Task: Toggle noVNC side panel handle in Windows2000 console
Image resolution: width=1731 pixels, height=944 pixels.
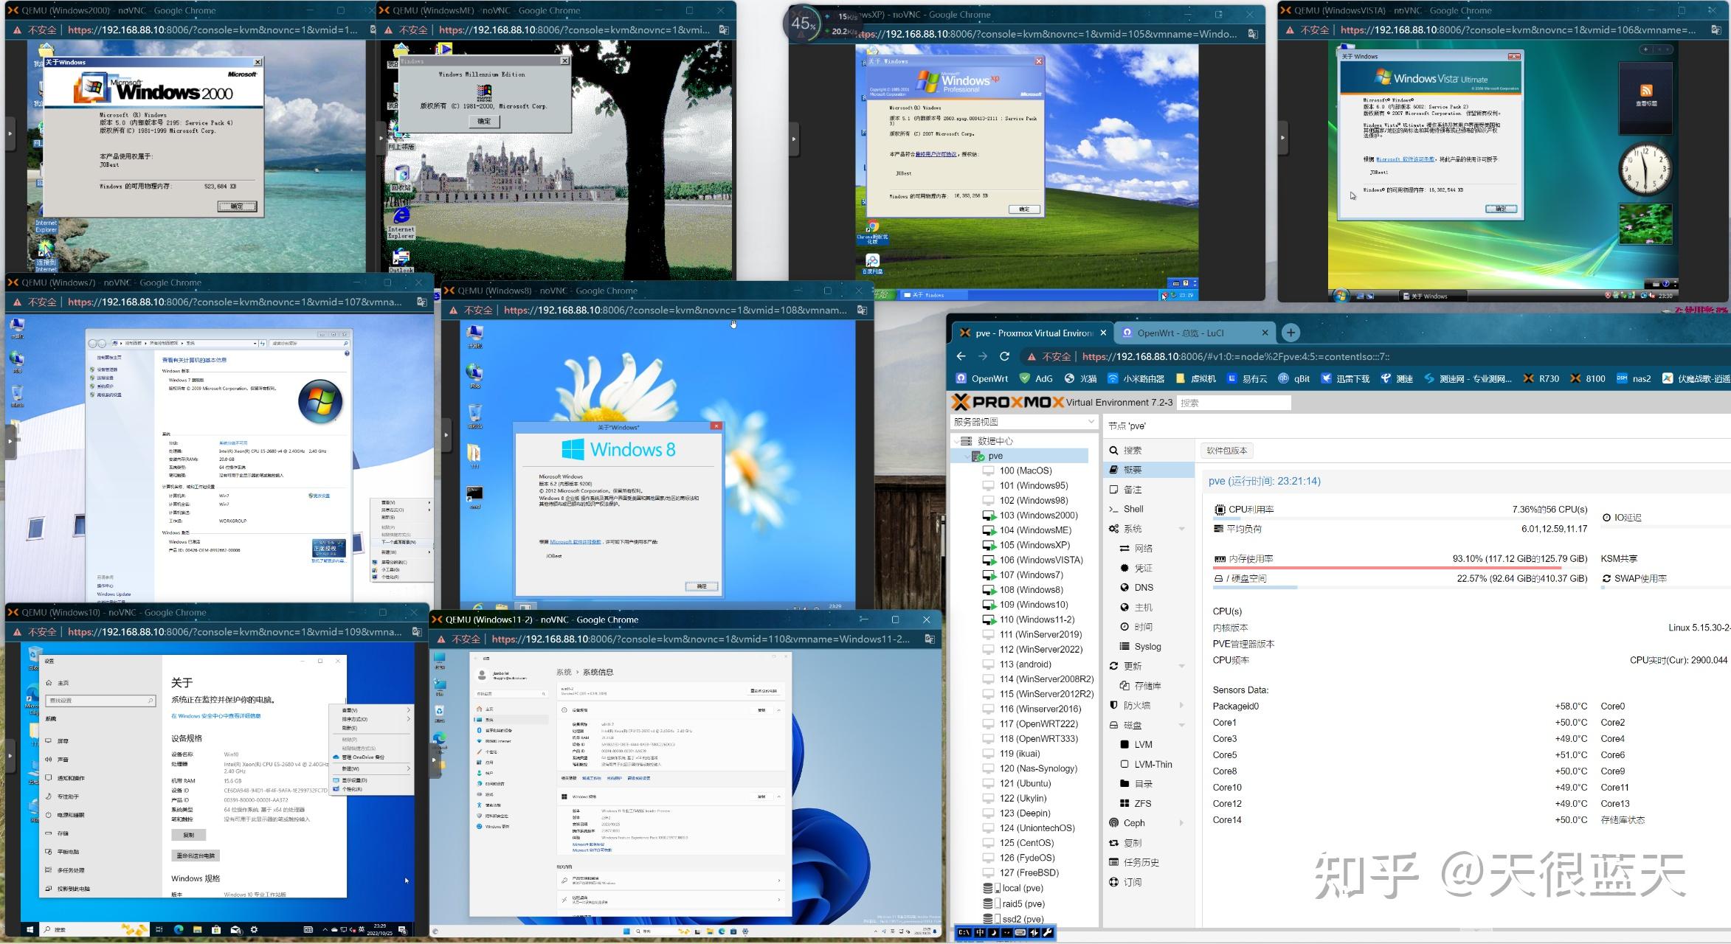Action: 10,133
